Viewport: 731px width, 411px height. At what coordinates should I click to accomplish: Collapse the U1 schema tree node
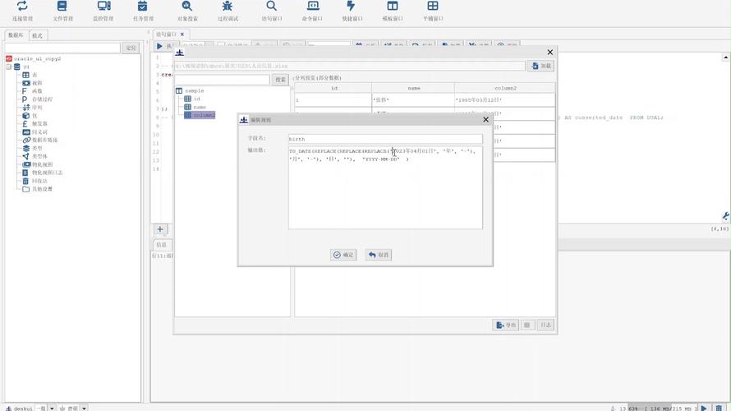pos(8,67)
